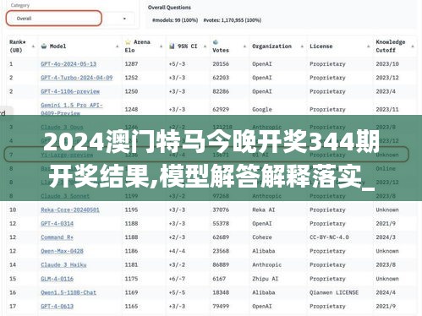Open the Qwen-Max-0428 link

pos(62,251)
